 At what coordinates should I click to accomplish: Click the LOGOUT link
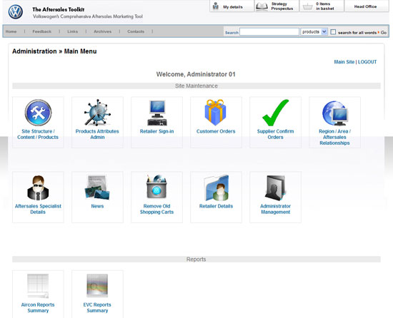point(367,62)
